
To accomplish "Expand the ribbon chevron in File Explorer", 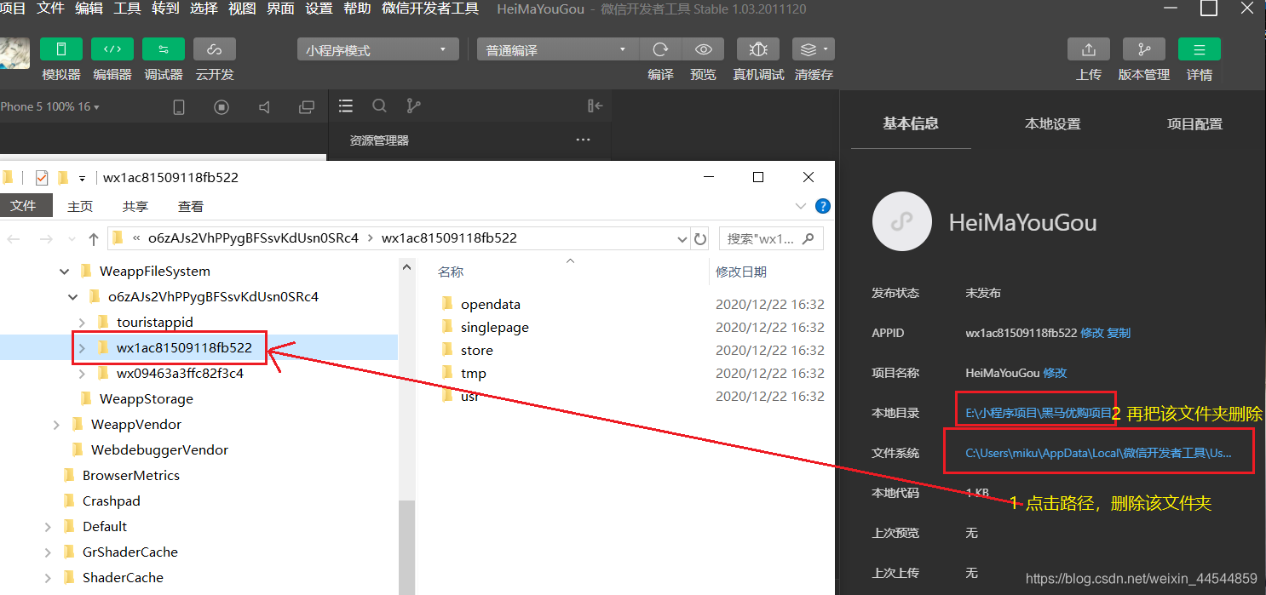I will 801,206.
